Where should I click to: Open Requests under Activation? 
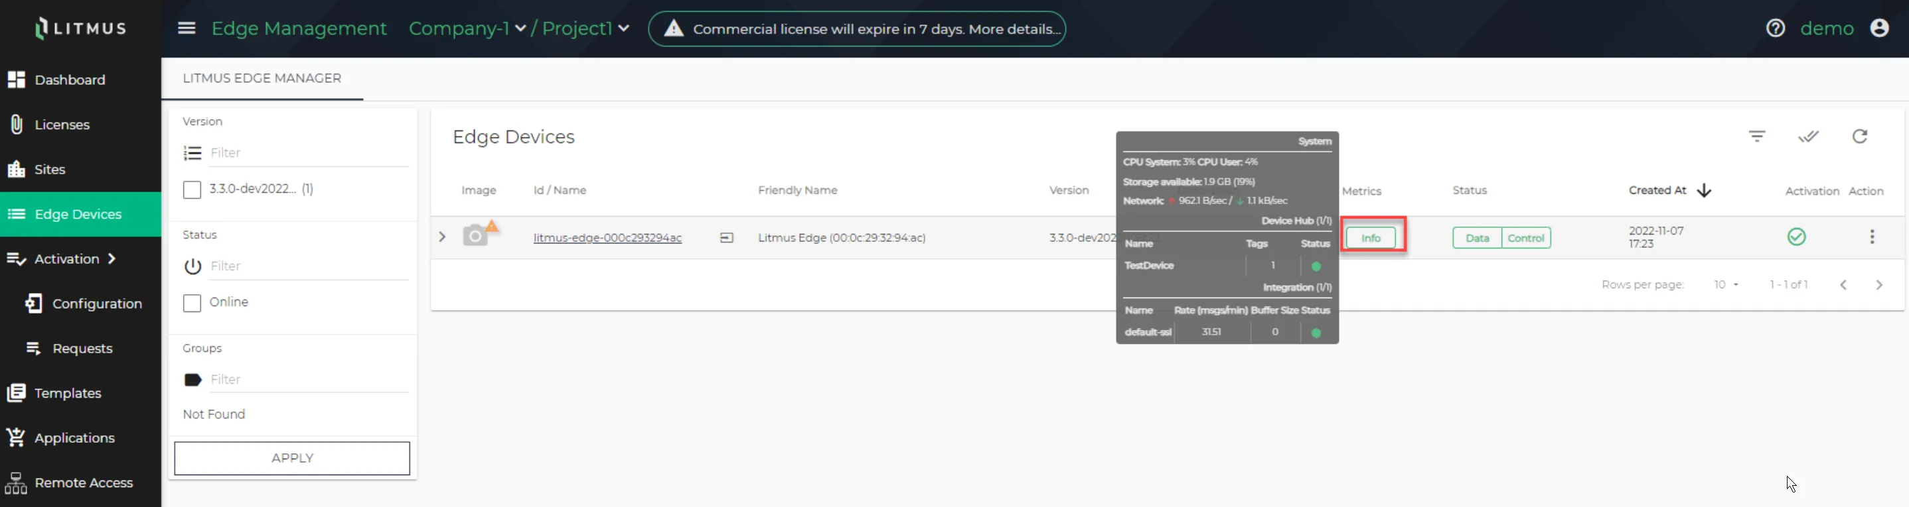[81, 349]
